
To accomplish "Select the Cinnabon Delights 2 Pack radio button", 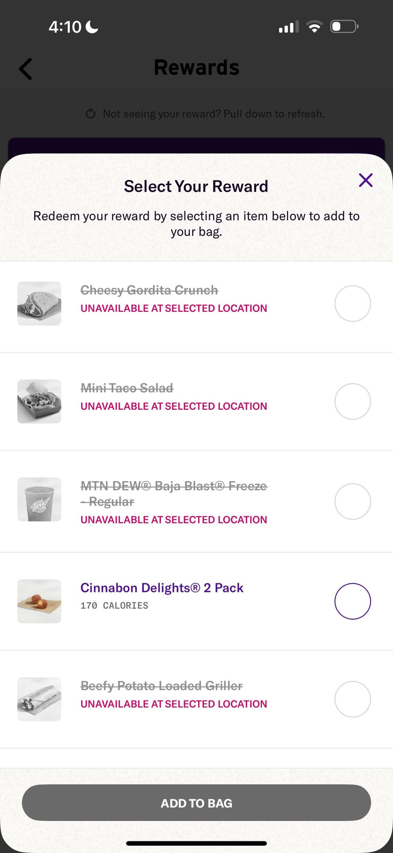I will tap(352, 601).
